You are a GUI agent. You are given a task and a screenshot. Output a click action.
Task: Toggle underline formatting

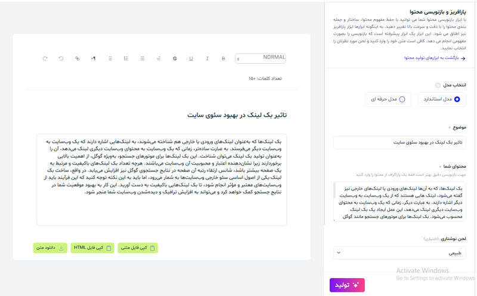point(191,58)
